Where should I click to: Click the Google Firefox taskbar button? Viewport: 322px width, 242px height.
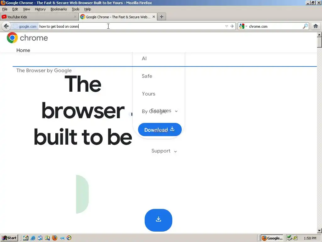(272, 238)
